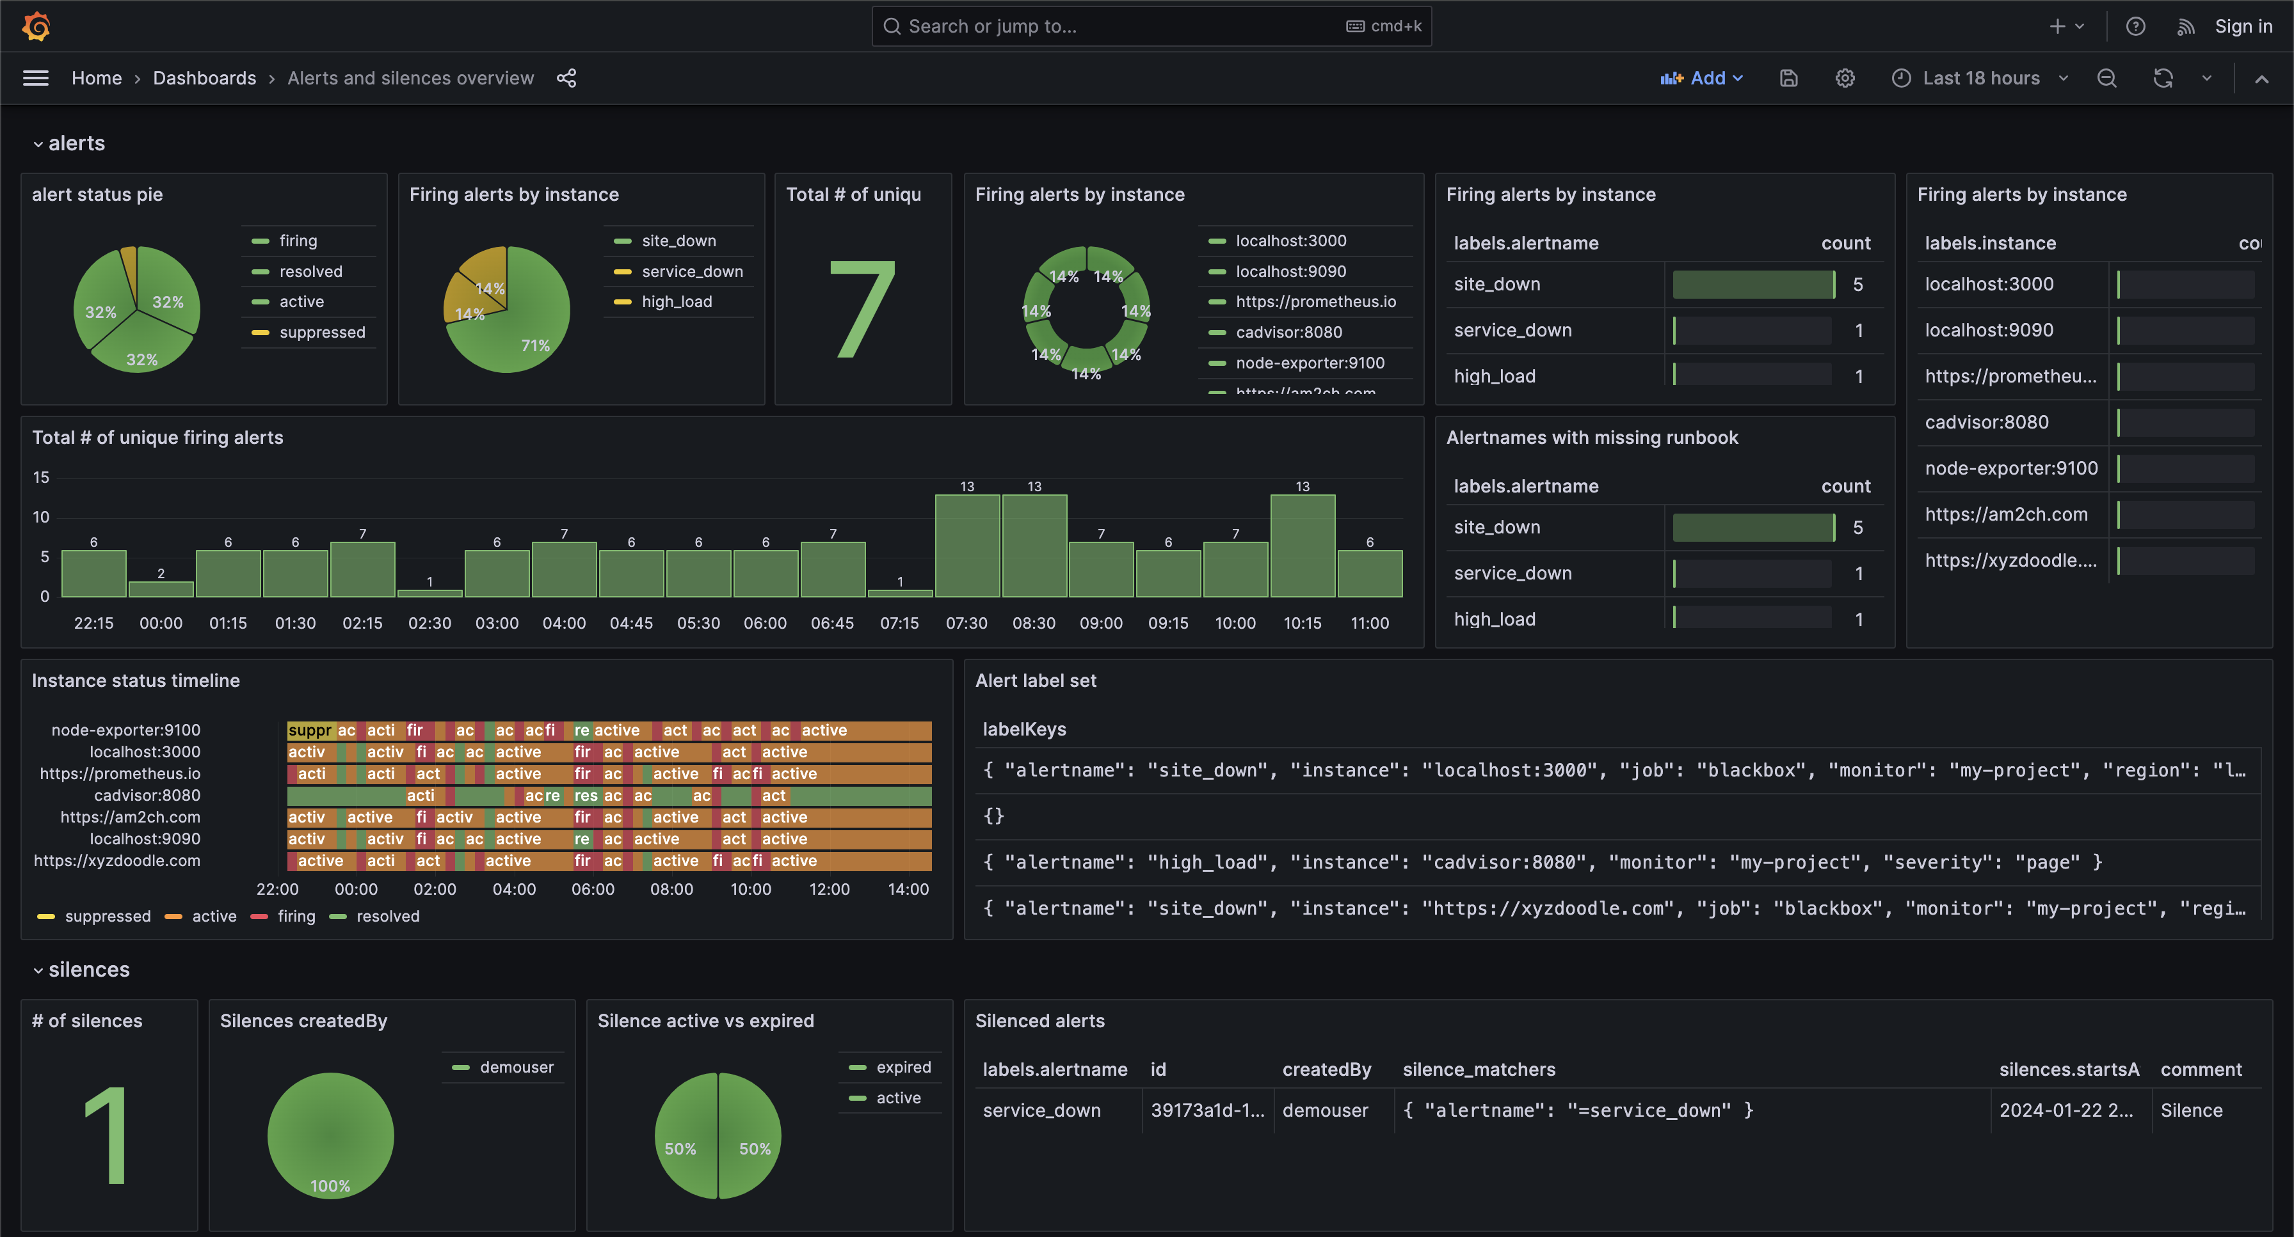Viewport: 2294px width, 1237px height.
Task: Share the dashboard via share icon
Action: 566,78
